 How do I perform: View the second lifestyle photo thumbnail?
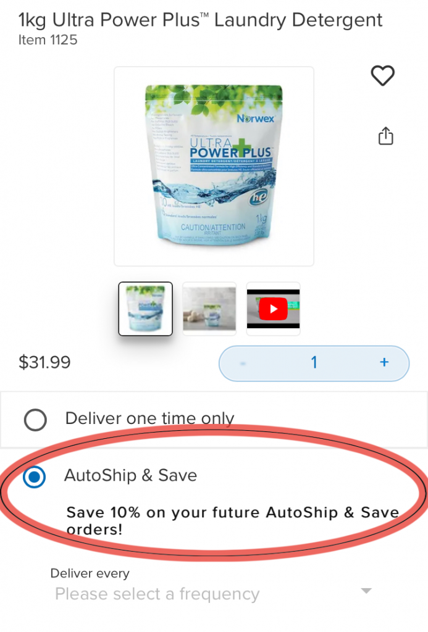click(209, 309)
